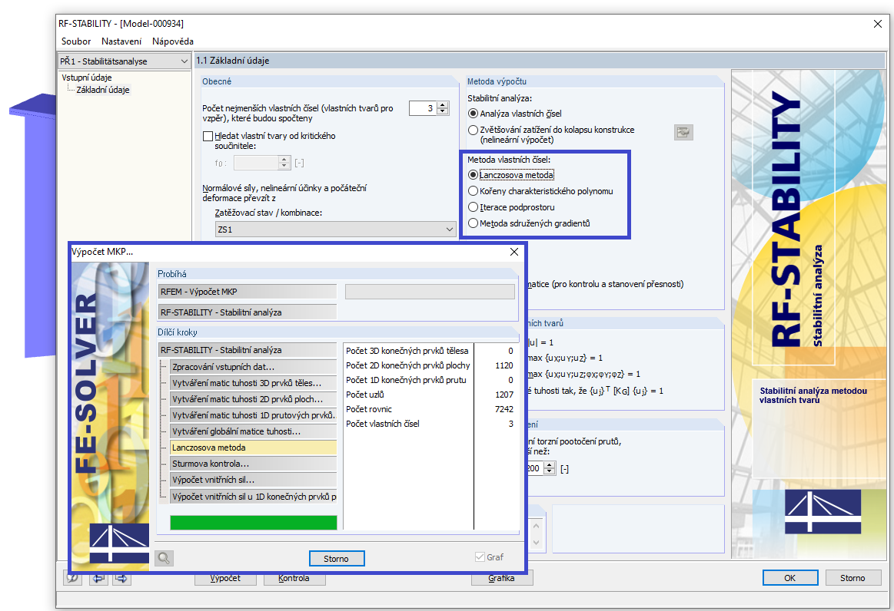Click the highlighted Lanczosova metoda step row
This screenshot has width=894, height=611.
[x=254, y=448]
